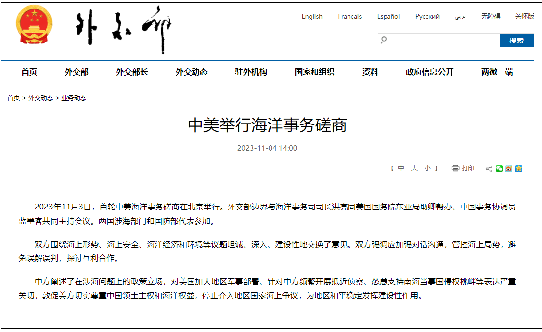The width and height of the screenshot is (542, 332).
Task: Open the 驻外机构 menu
Action: pyautogui.click(x=251, y=71)
